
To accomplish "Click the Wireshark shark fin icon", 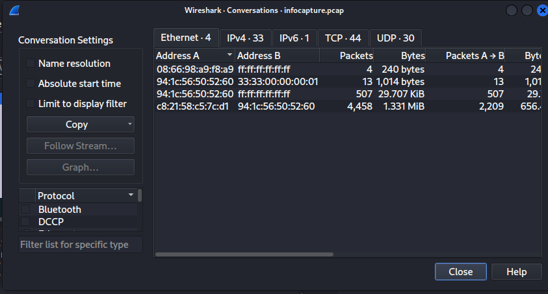I will (x=14, y=10).
